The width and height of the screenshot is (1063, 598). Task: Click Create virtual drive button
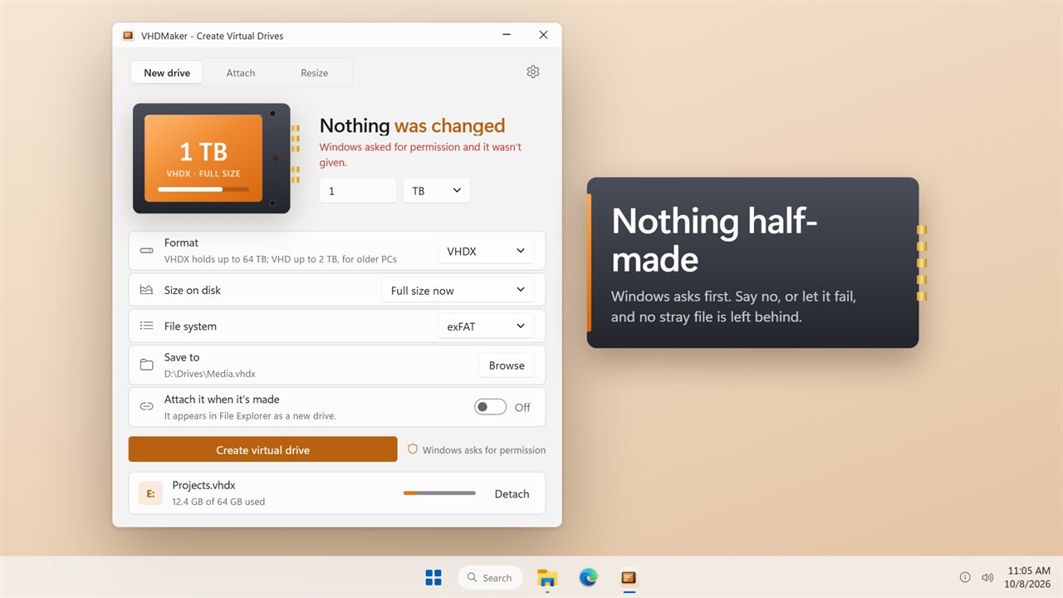coord(263,449)
